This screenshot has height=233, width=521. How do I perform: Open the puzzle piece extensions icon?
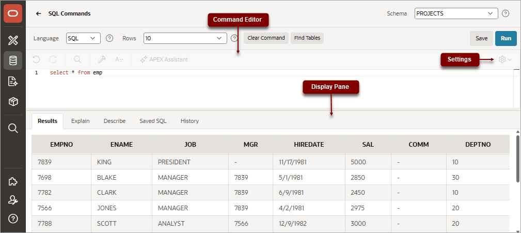click(x=13, y=182)
